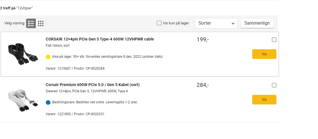Image resolution: width=318 pixels, height=139 pixels.
Task: Click the Sorter dropdown chevron arrow
Action: click(x=233, y=23)
